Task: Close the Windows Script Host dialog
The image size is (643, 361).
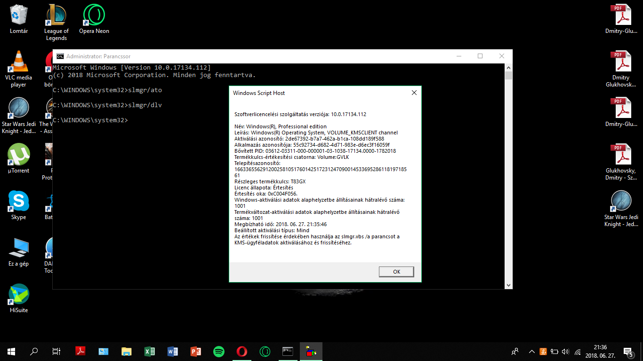Action: pyautogui.click(x=414, y=93)
